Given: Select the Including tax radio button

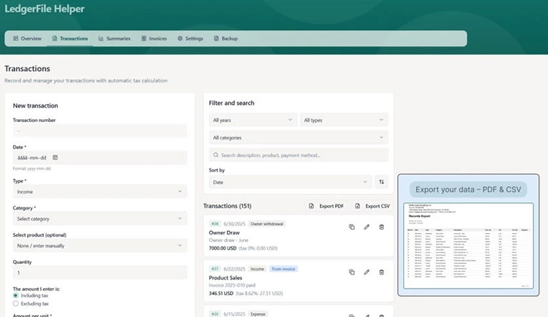Looking at the screenshot, I should point(16,295).
